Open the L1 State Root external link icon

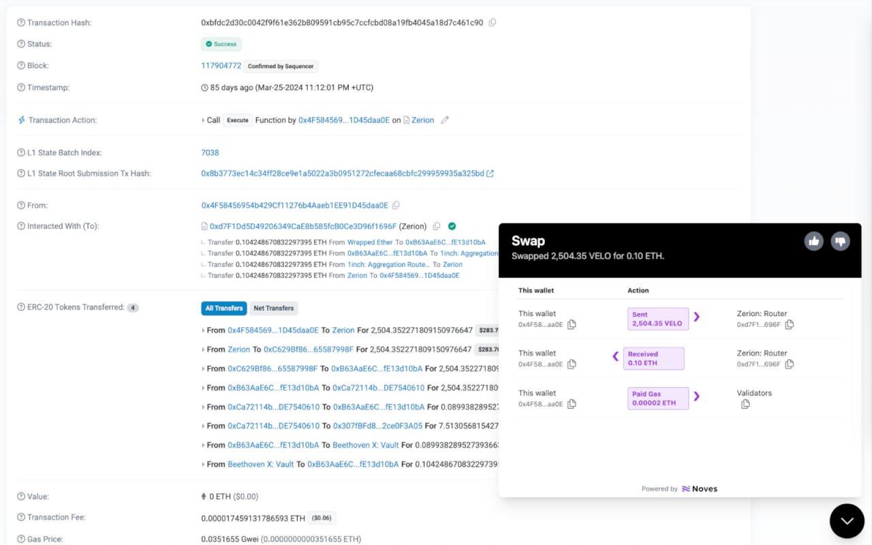click(488, 173)
